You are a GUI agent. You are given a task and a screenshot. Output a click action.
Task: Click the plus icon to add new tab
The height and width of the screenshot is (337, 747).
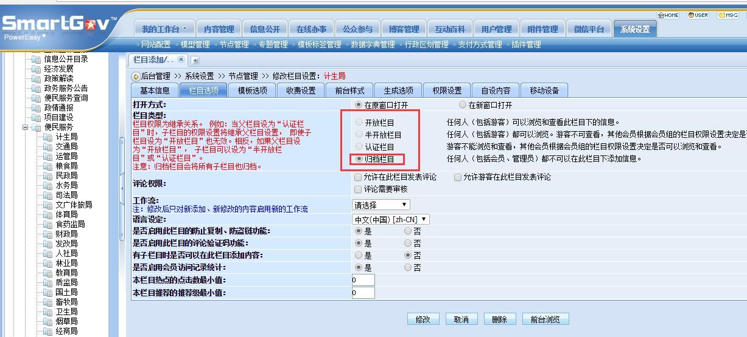coord(195,60)
